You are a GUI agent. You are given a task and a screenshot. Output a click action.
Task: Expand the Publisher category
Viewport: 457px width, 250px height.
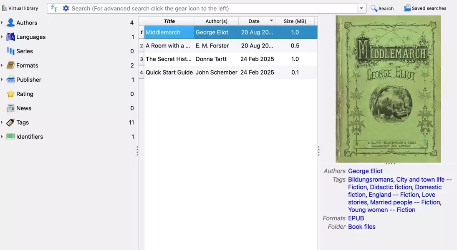(2, 80)
